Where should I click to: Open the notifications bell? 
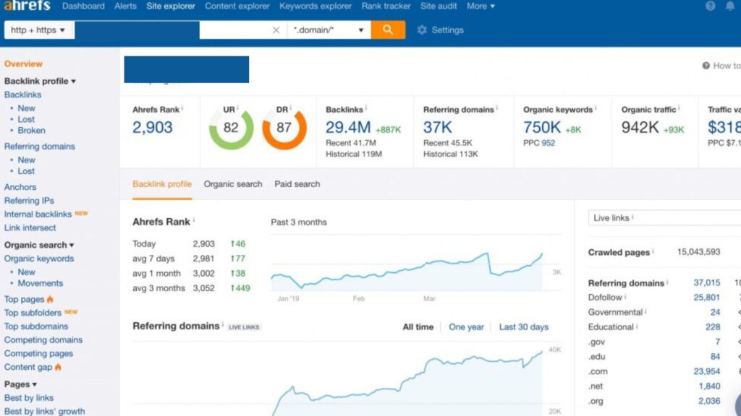point(730,6)
